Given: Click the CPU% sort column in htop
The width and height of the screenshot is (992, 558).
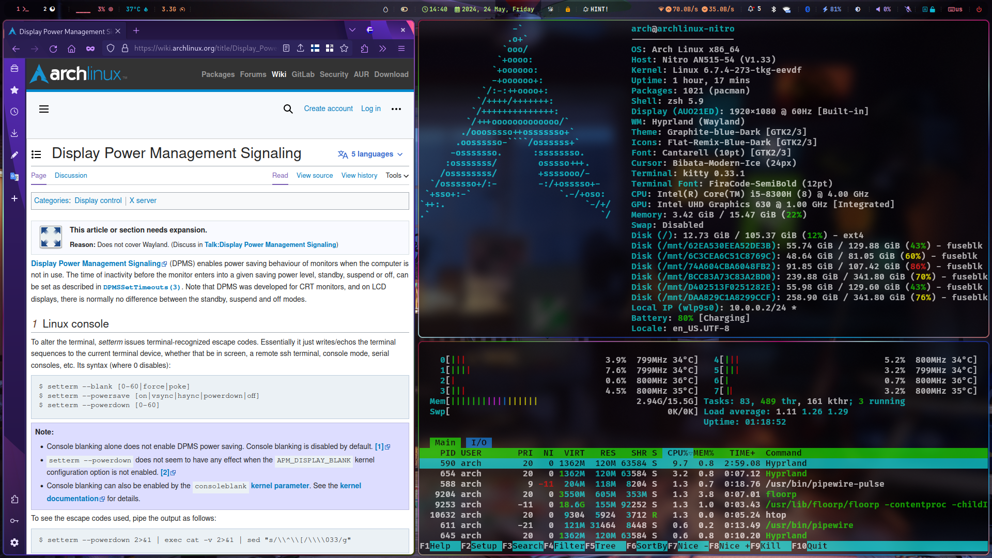Looking at the screenshot, I should click(x=679, y=453).
